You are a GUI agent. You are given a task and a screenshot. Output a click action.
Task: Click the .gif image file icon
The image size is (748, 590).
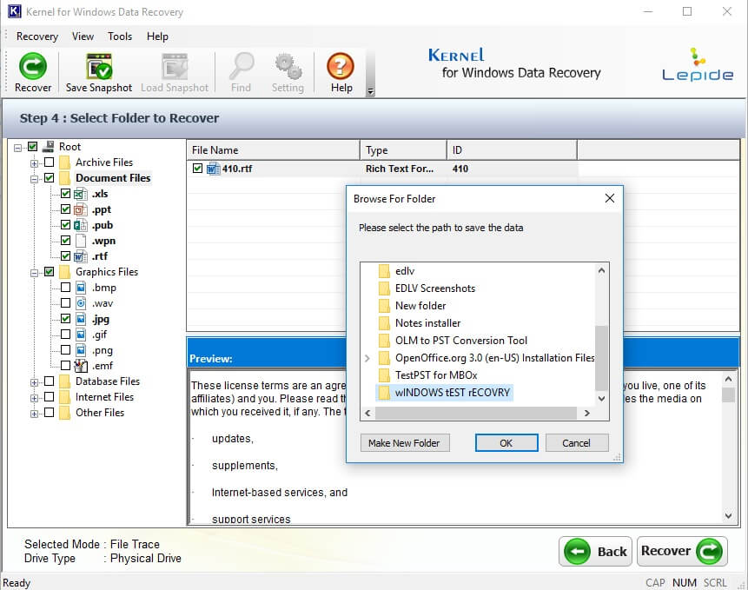tap(81, 335)
